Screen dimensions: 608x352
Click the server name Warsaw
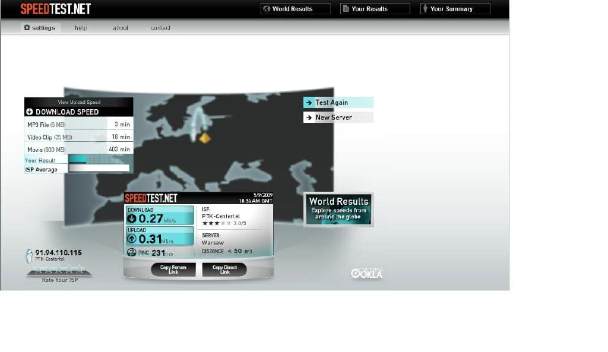(213, 243)
